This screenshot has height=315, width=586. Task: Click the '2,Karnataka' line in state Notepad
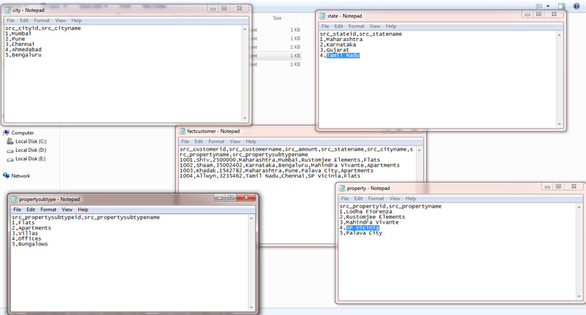click(338, 45)
